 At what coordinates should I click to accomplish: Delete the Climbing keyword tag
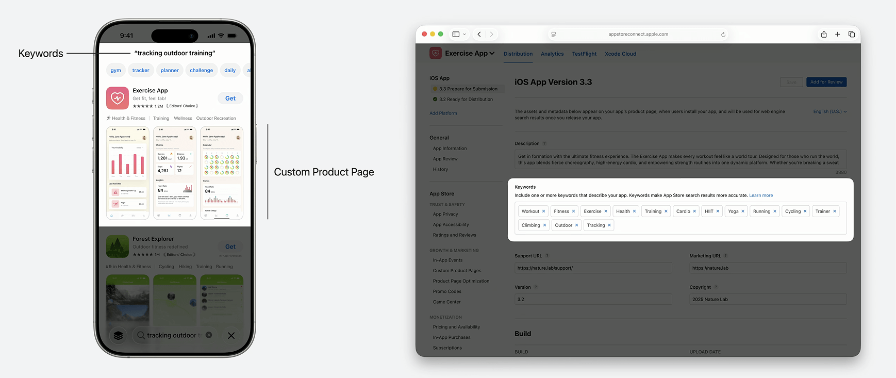544,225
